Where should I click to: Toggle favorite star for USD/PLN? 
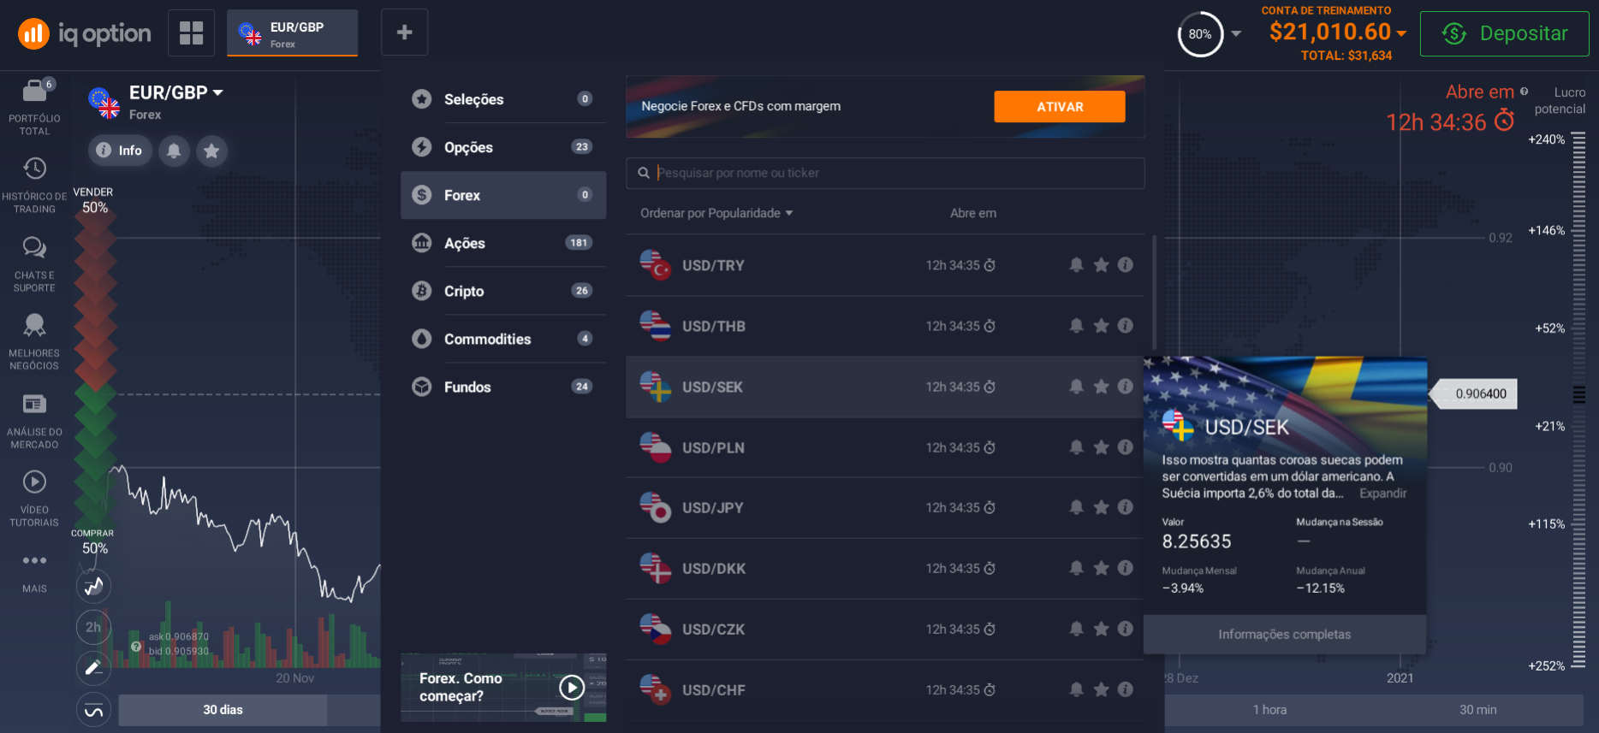pyautogui.click(x=1101, y=447)
